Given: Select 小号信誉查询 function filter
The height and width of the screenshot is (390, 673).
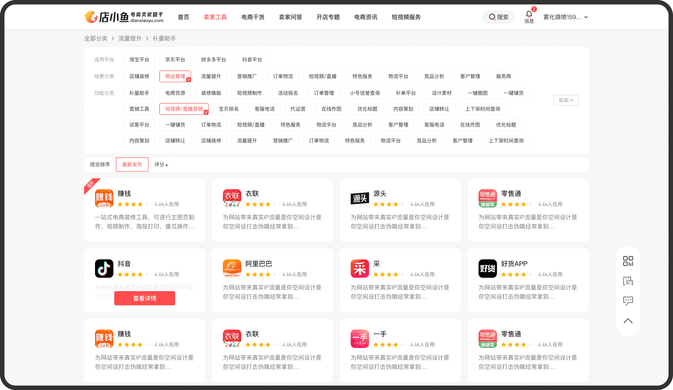Looking at the screenshot, I should (365, 93).
